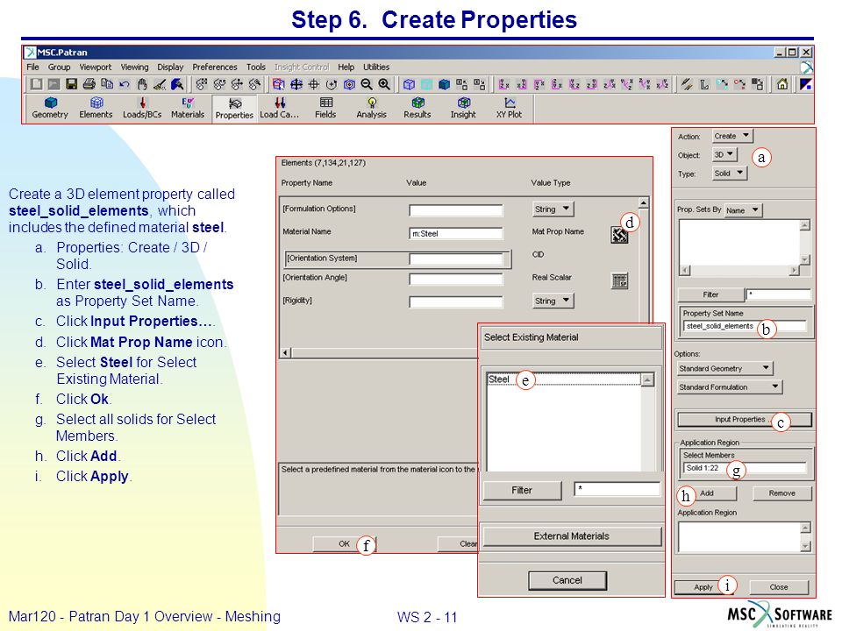
Task: Click the broom (reset graphics) toolbar icon
Action: tap(160, 84)
